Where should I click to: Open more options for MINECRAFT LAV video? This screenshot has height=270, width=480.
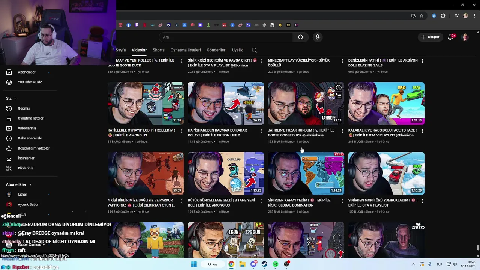point(342,61)
